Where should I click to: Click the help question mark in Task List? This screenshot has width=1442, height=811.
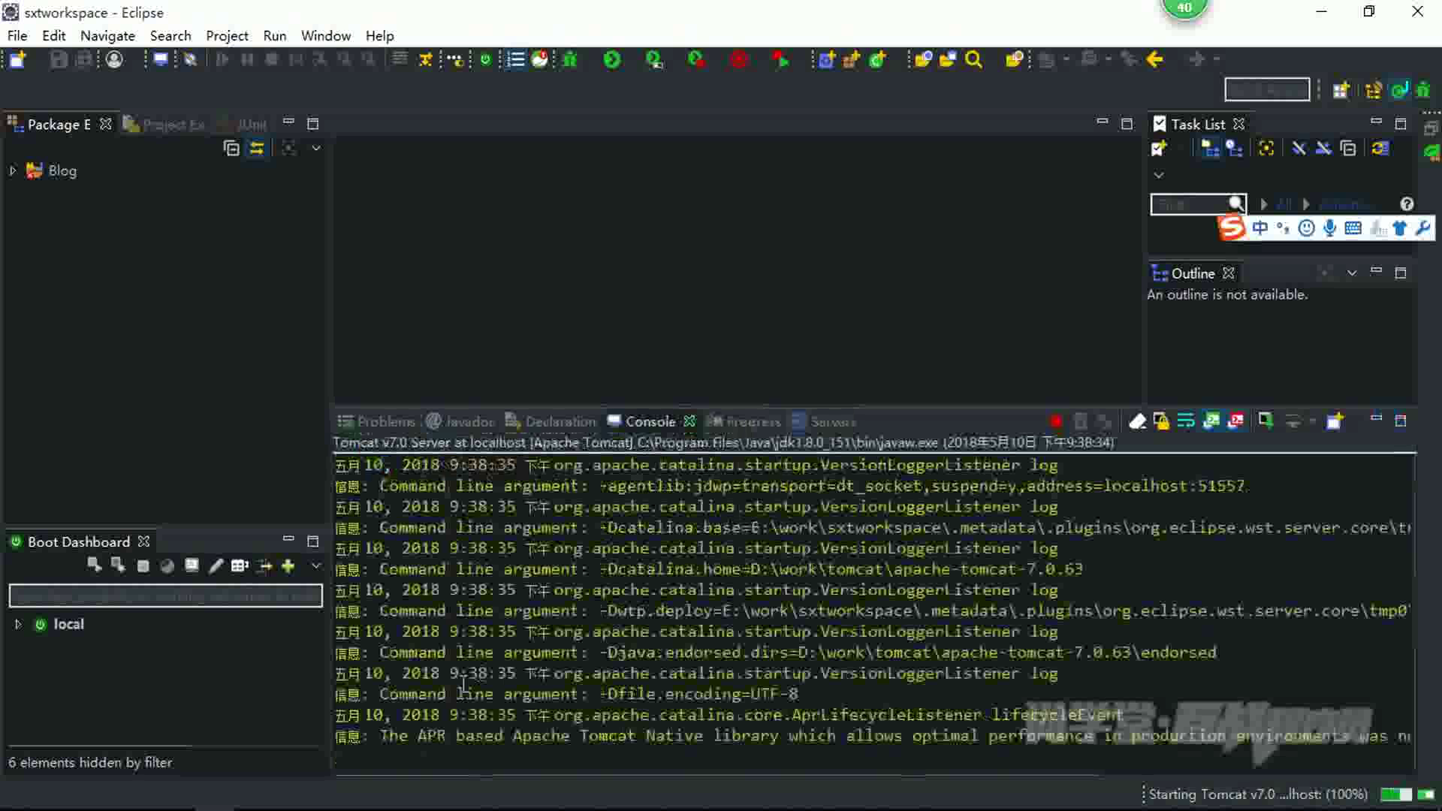(x=1407, y=204)
